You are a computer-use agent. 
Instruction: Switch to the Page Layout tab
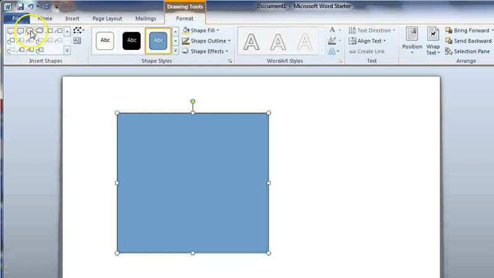[x=107, y=19]
